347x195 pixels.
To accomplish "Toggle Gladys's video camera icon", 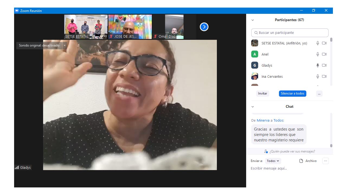I will click(324, 65).
